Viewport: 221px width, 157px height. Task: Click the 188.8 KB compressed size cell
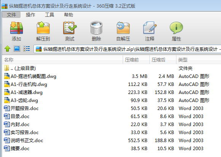pyautogui.click(x=164, y=141)
